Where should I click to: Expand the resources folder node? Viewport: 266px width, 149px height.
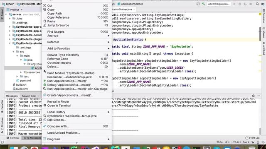[x=21, y=72]
